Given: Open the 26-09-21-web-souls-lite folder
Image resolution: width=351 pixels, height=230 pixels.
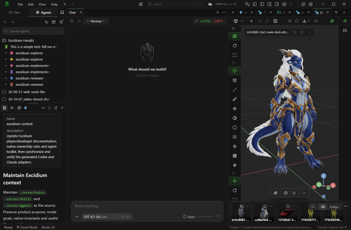Looking at the screenshot, I should click(26, 92).
